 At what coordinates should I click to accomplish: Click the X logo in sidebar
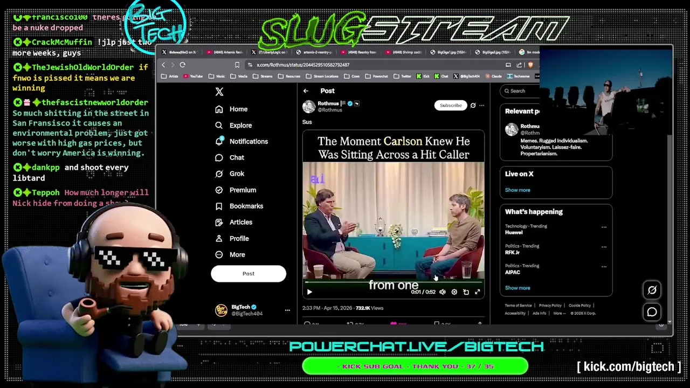pos(219,92)
